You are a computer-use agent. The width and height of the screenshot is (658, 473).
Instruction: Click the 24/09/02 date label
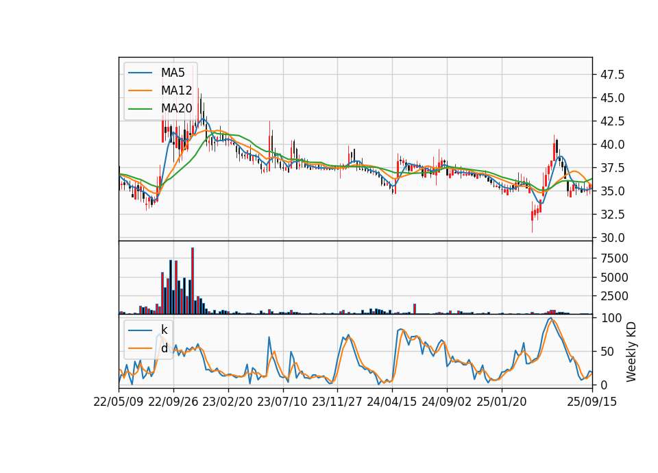click(446, 402)
